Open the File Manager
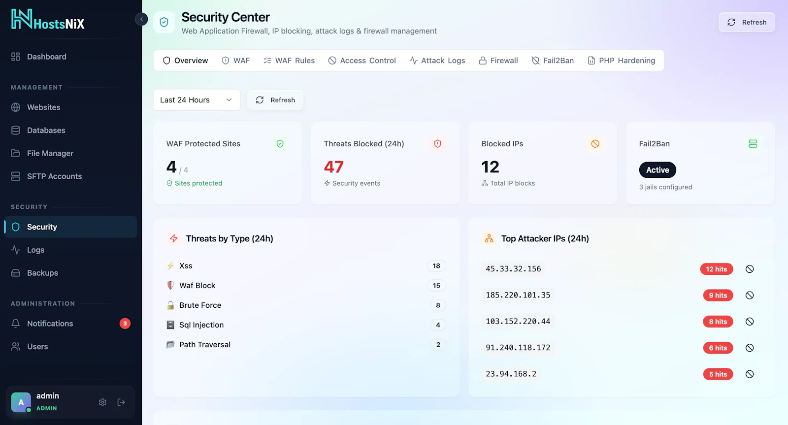The height and width of the screenshot is (425, 788). (x=70, y=153)
